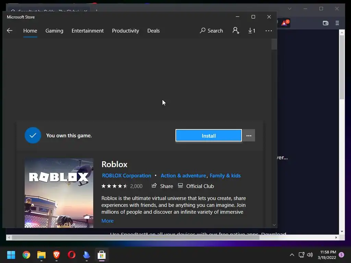Maximize the Microsoft Store window
The image size is (351, 263).
pyautogui.click(x=253, y=17)
